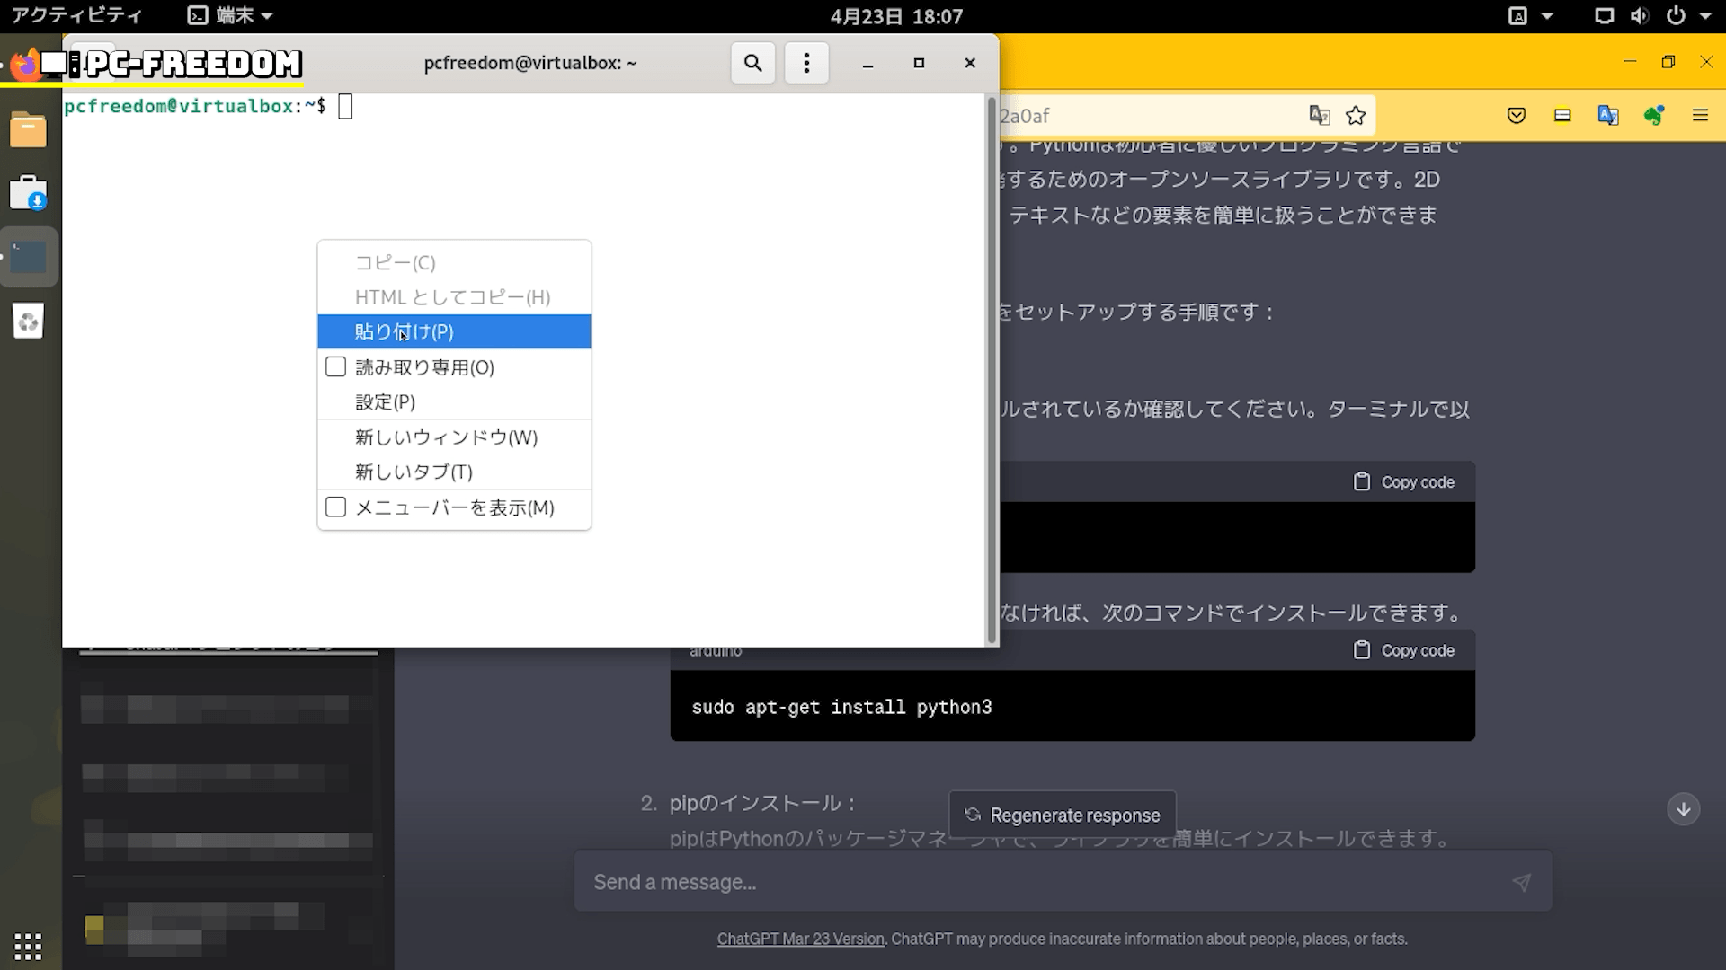This screenshot has height=970, width=1726.
Task: Choose 新しいタブ(T) in context menu
Action: 414,472
